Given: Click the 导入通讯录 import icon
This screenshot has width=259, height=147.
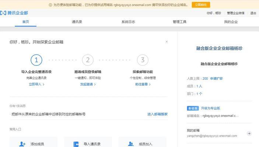Looking at the screenshot, I should (76, 144).
